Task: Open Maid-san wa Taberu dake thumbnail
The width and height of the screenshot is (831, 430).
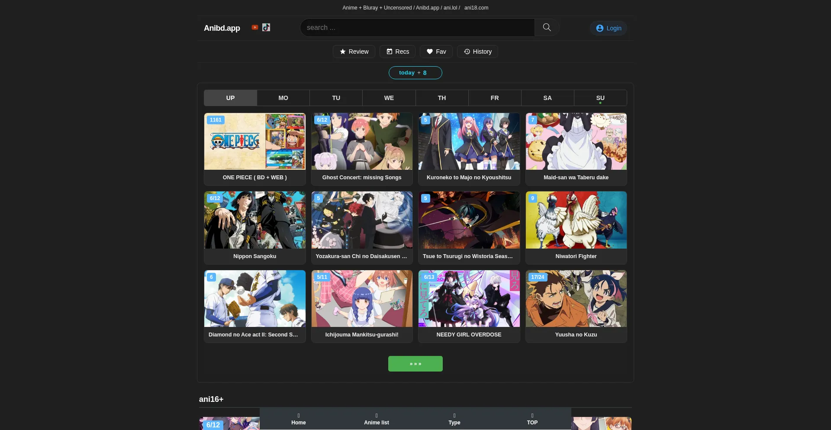Action: click(576, 142)
